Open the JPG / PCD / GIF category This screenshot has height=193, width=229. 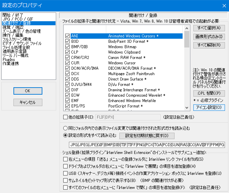[x=18, y=19]
